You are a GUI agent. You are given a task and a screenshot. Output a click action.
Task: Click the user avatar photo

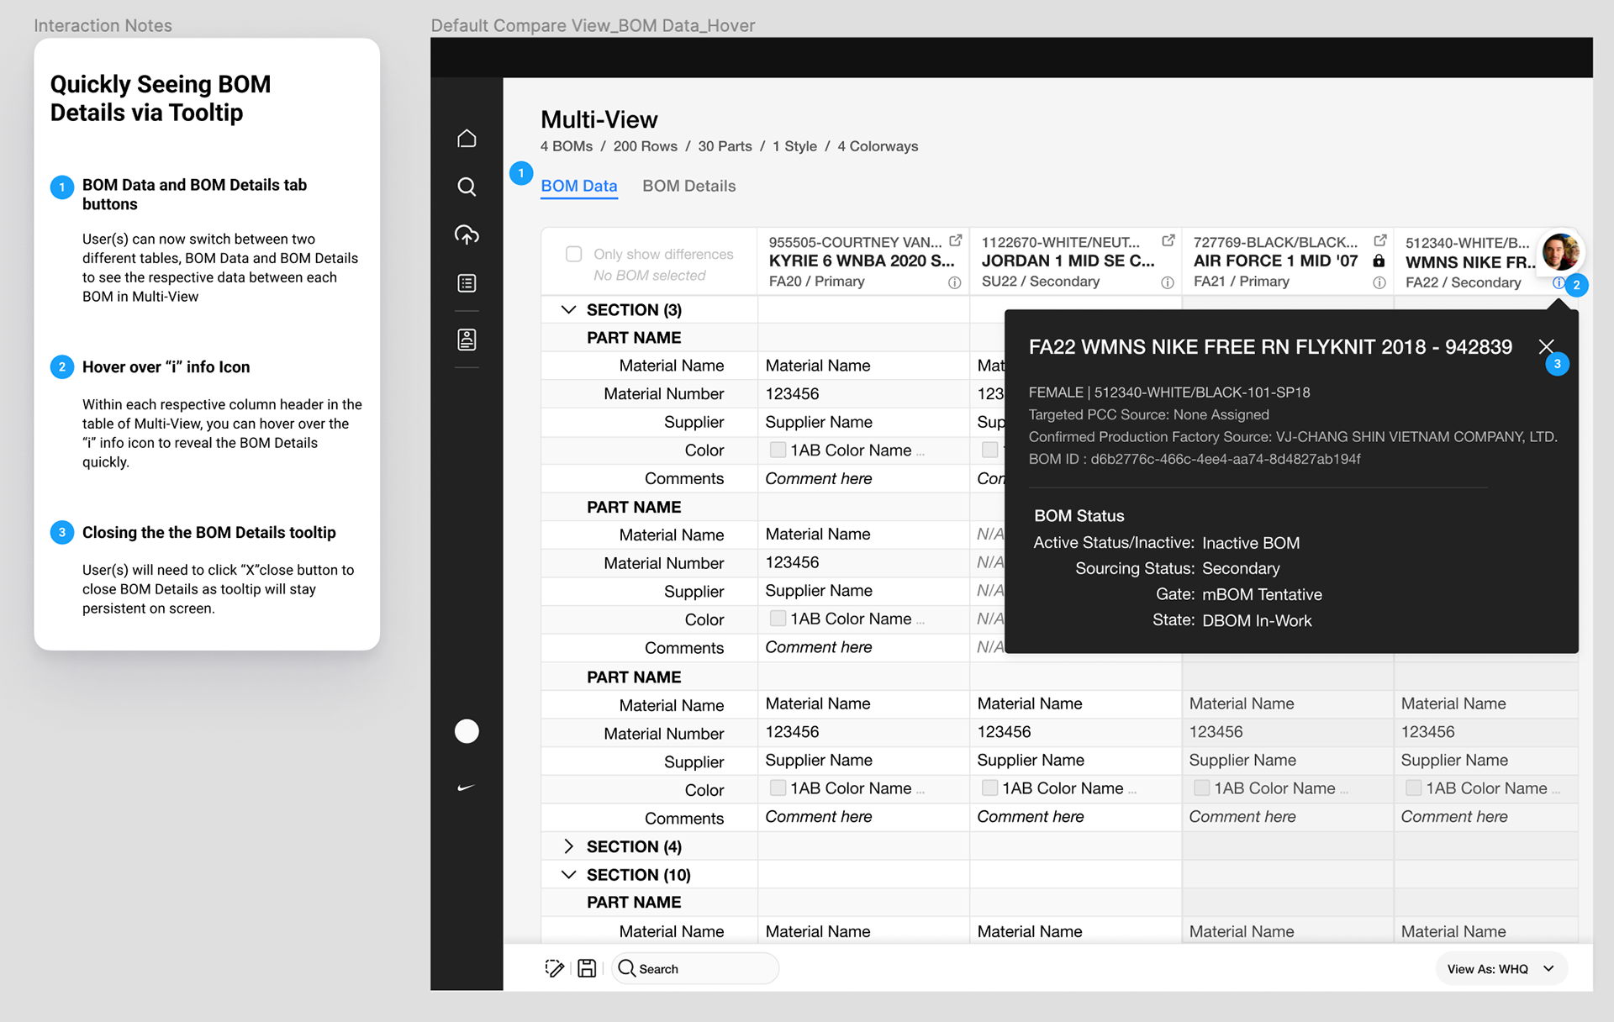pyautogui.click(x=1560, y=251)
